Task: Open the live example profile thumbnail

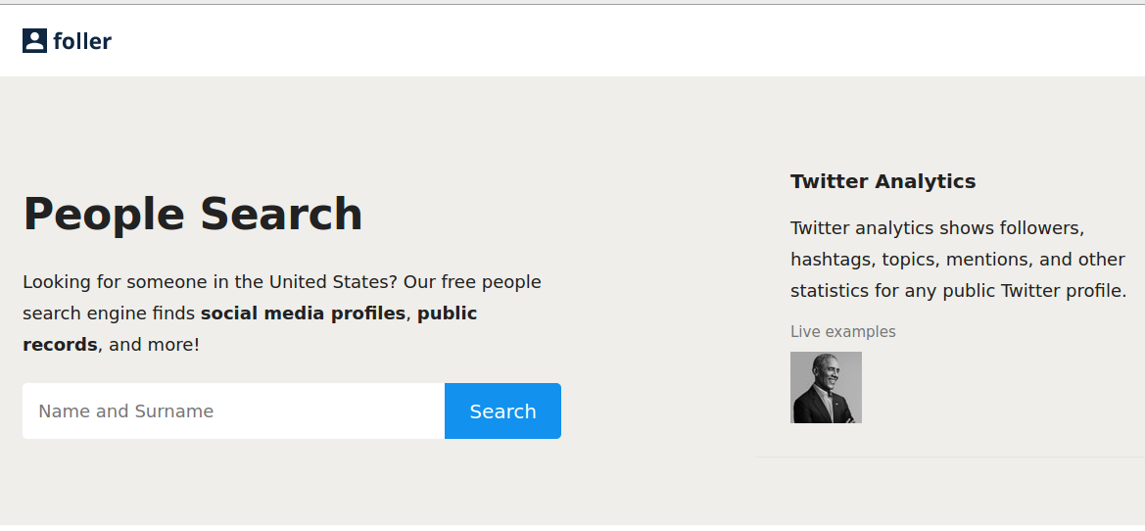Action: click(826, 387)
